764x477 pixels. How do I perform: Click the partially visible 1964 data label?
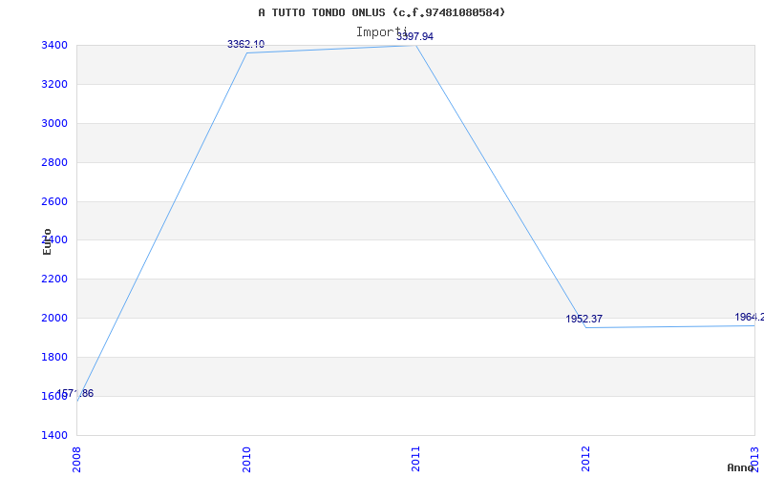[x=750, y=318]
